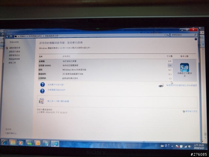Open 控制台首頁 in the sidebar
The image size is (209, 157).
[14, 42]
